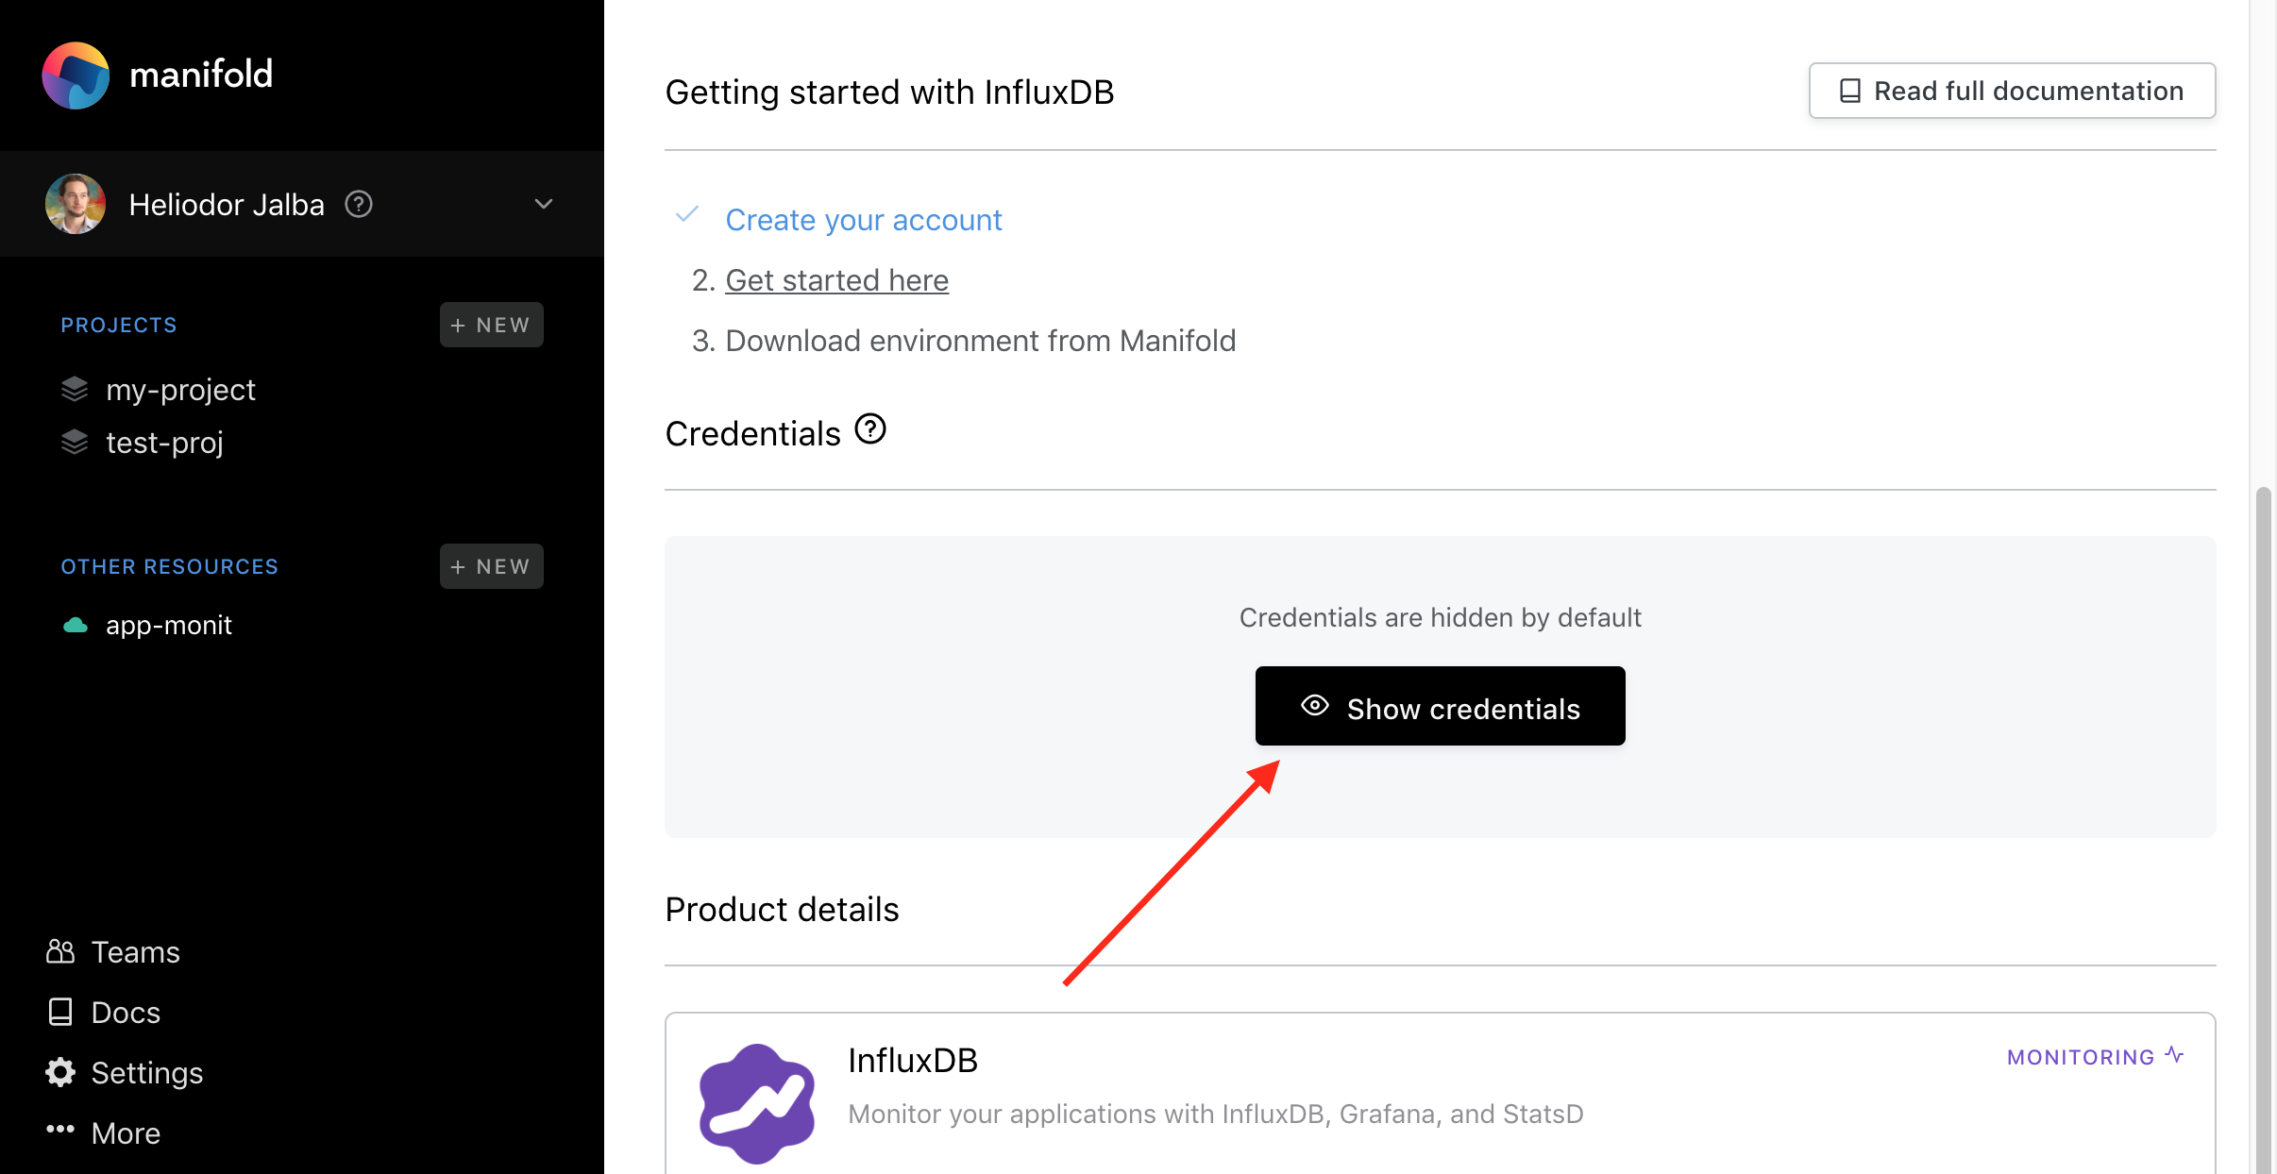Add a new project with + NEW
The width and height of the screenshot is (2277, 1174).
(x=491, y=325)
